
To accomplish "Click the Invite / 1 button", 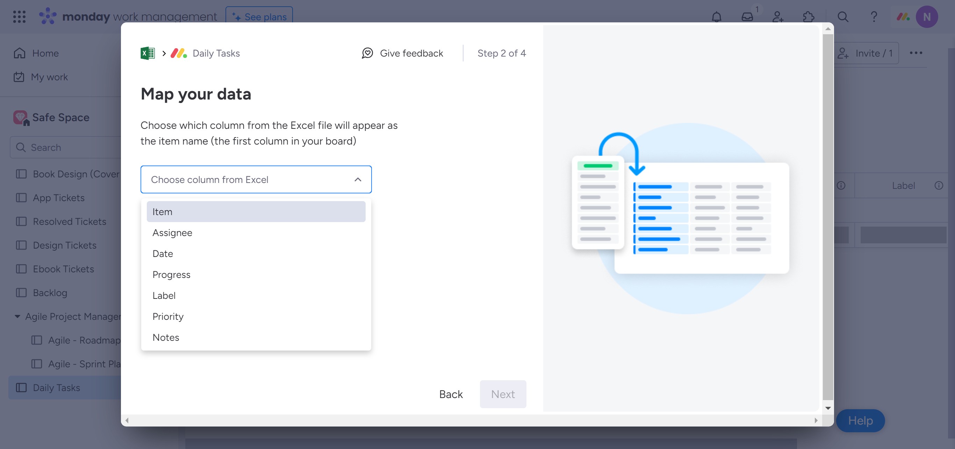I will click(x=866, y=53).
